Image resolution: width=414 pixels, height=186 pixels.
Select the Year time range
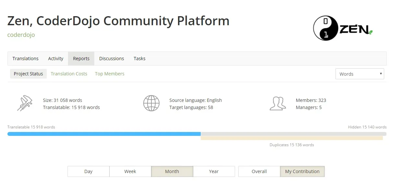tap(214, 171)
